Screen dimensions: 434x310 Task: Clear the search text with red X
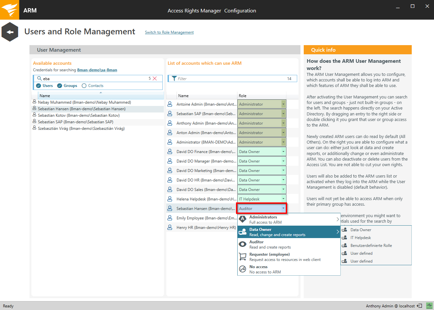point(155,78)
